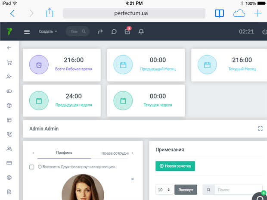Click the Текущий Месяц label
Viewport: 267px width, 200px height.
coord(242,69)
